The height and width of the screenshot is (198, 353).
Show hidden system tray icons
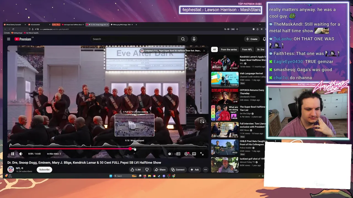259,176
